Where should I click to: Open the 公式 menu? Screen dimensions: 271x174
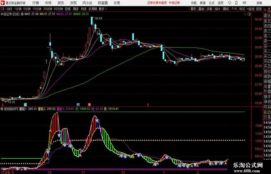pyautogui.click(x=212, y=3)
